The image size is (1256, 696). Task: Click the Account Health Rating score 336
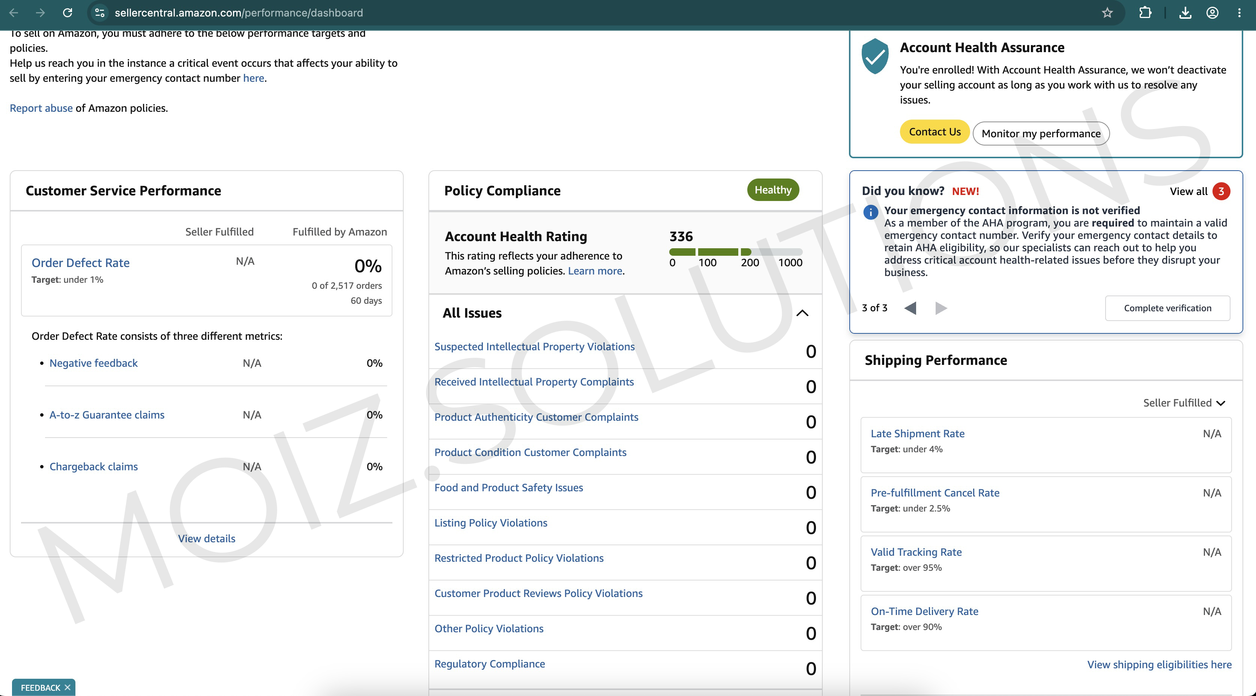coord(681,236)
